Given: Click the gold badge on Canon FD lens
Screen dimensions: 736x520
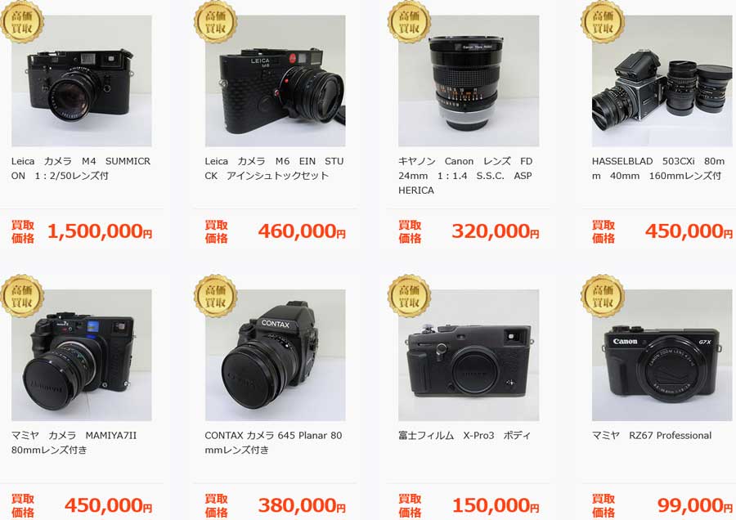Looking at the screenshot, I should 409,21.
